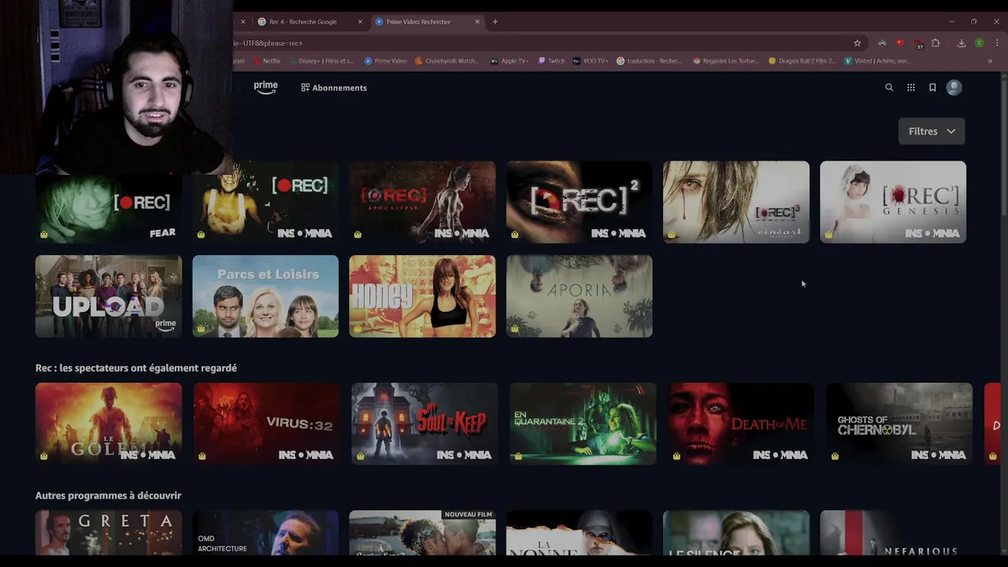Open the [REC] Apocalypse thumbnail
Image resolution: width=1008 pixels, height=567 pixels.
tap(422, 202)
